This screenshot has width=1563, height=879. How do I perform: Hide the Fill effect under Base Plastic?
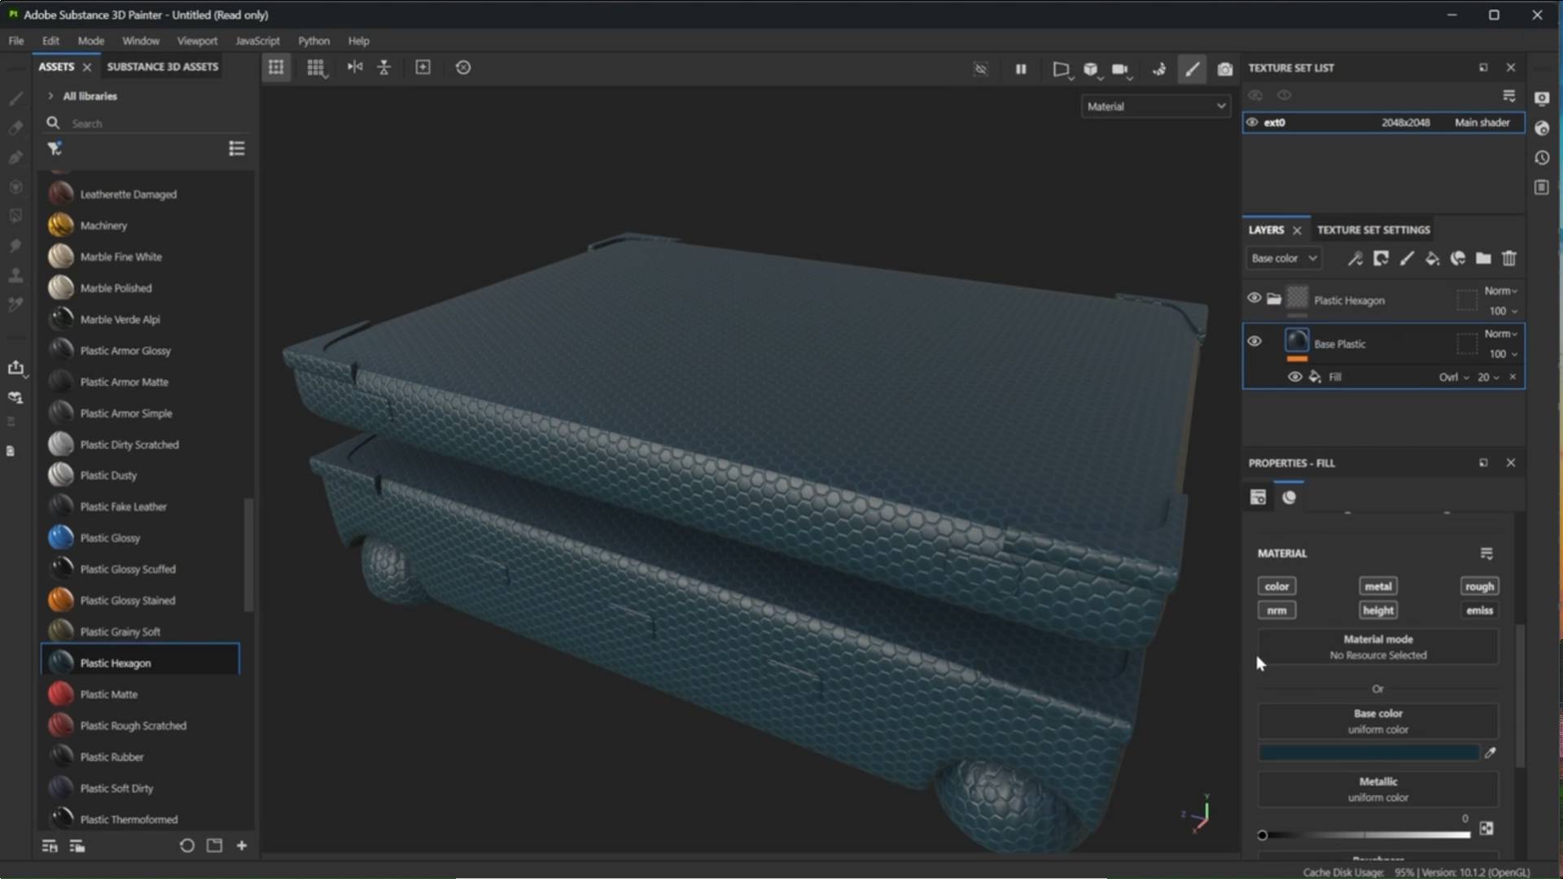click(1295, 377)
